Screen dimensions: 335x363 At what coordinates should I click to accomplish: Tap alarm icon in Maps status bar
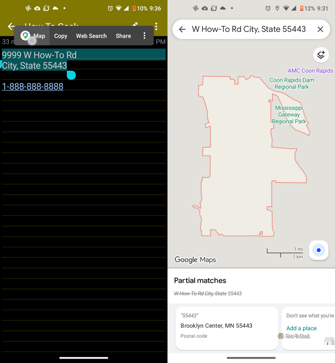click(268, 9)
